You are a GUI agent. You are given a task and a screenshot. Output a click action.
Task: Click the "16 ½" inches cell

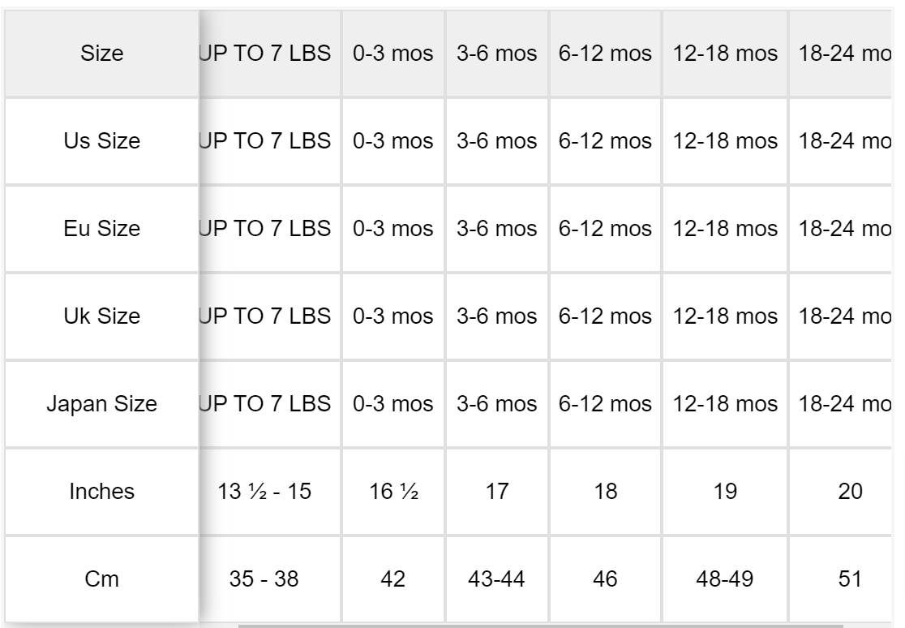pos(392,491)
